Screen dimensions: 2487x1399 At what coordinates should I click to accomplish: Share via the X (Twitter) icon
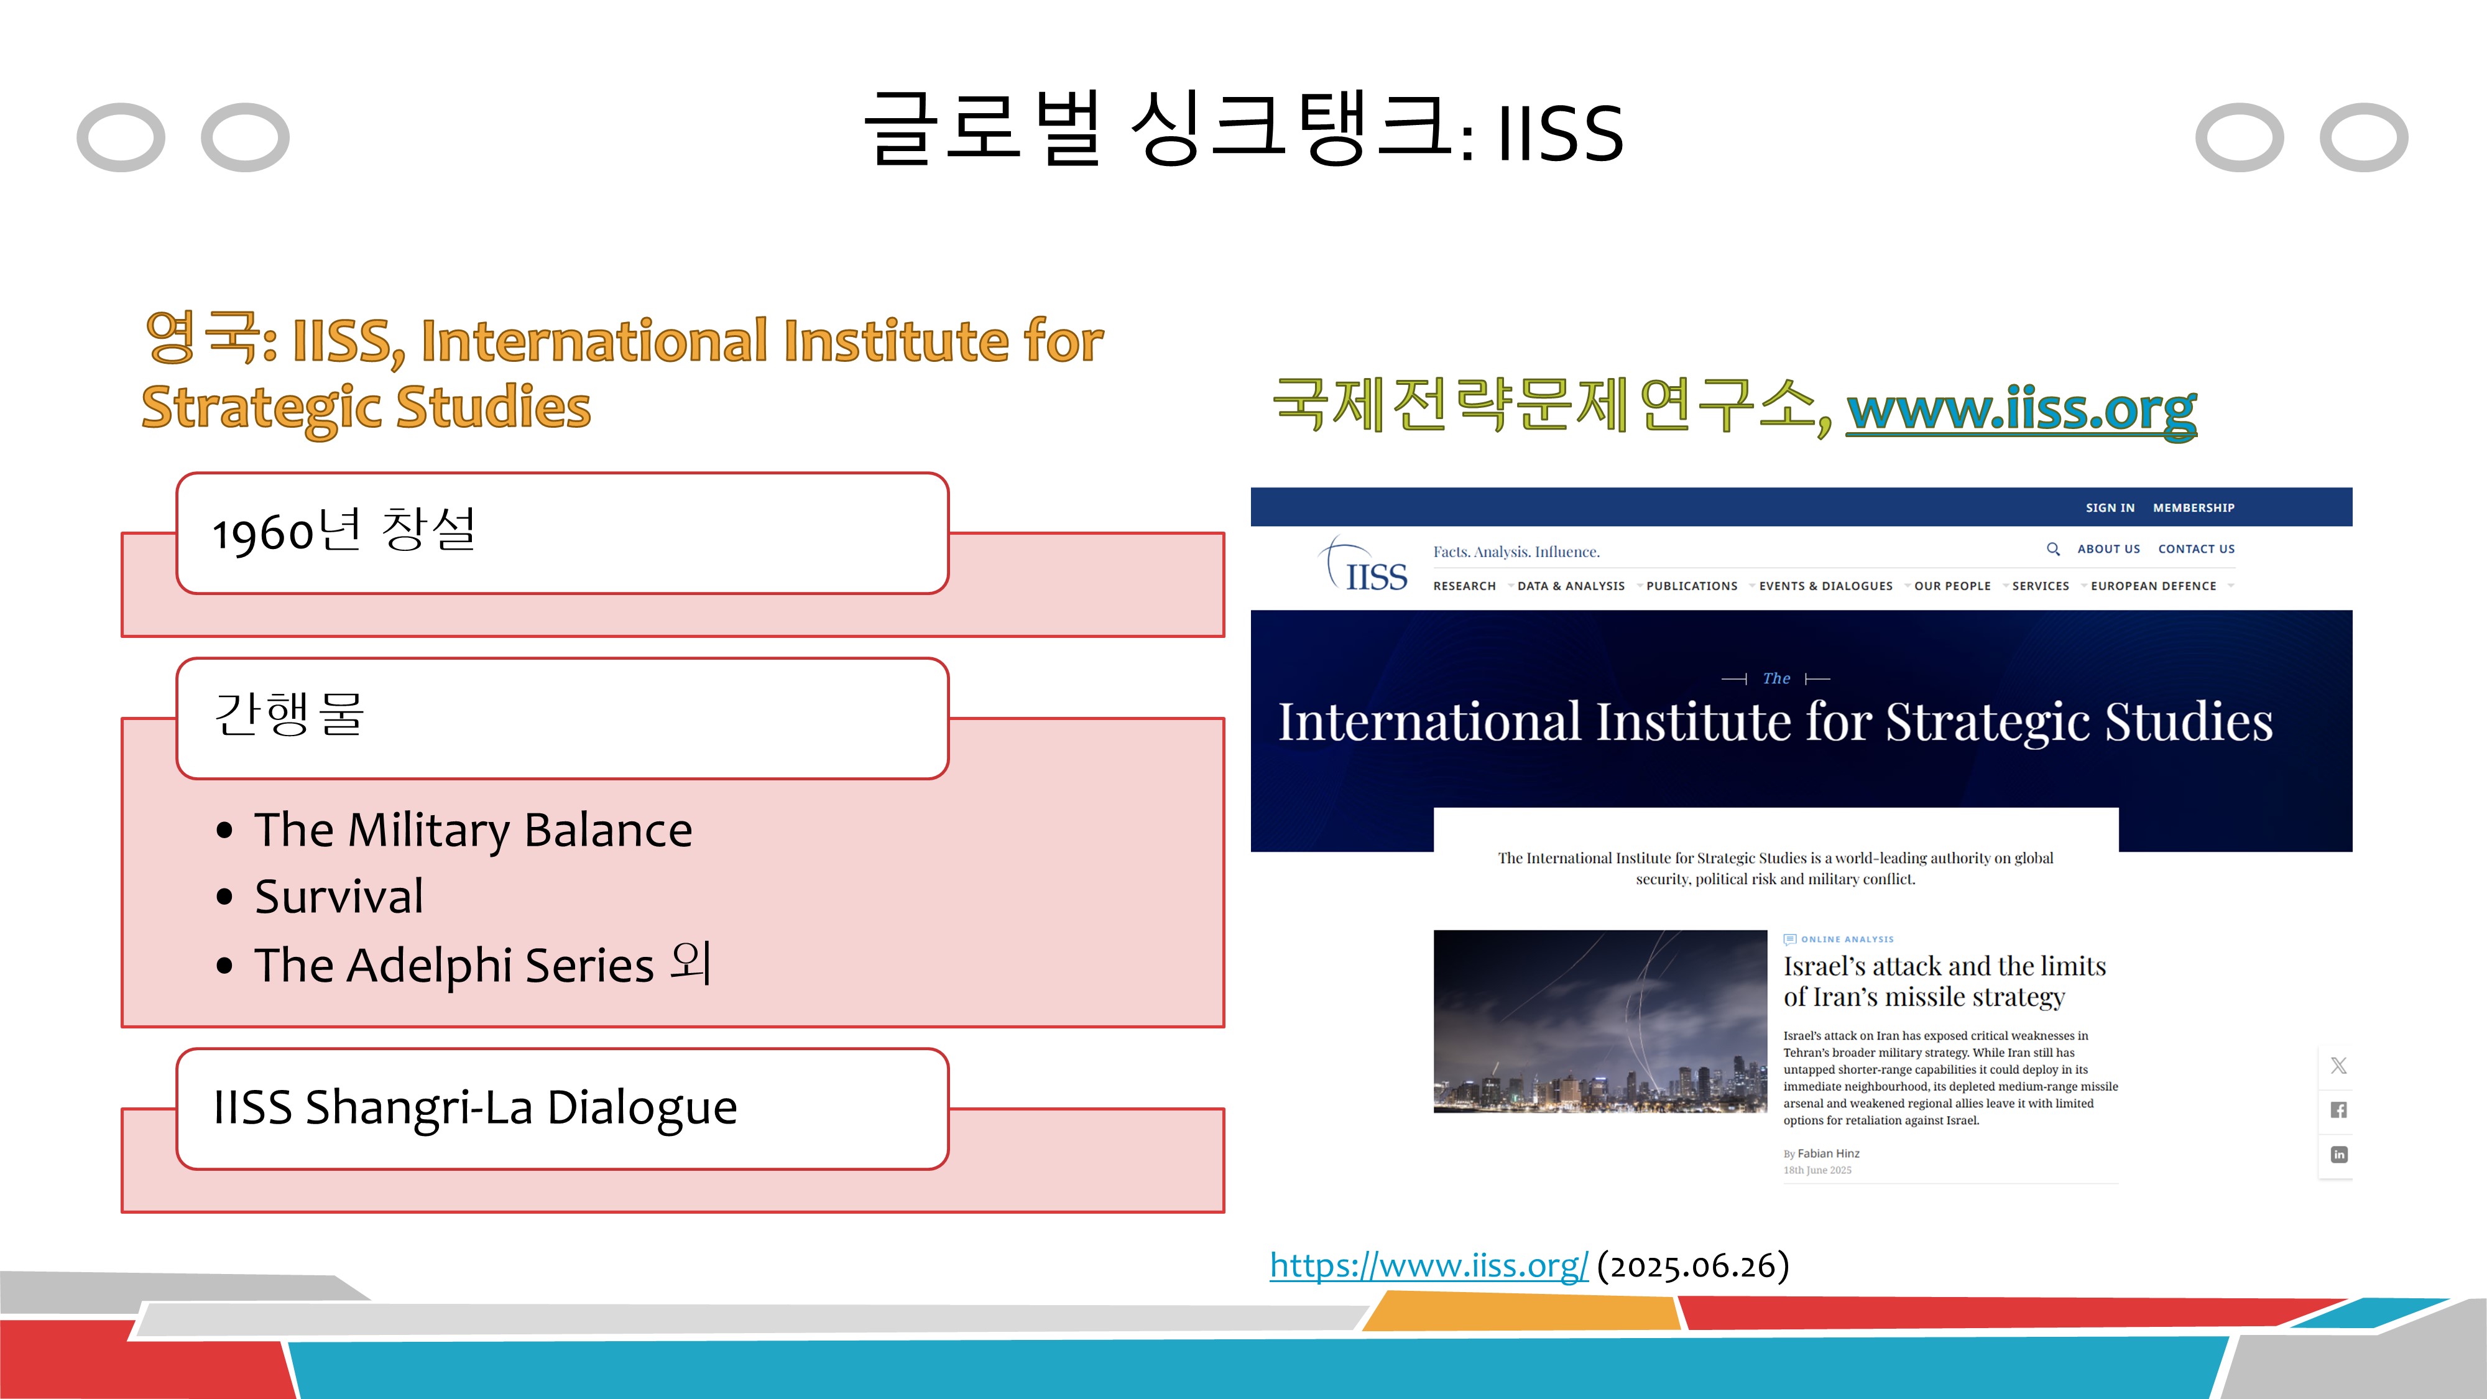(x=2338, y=1065)
